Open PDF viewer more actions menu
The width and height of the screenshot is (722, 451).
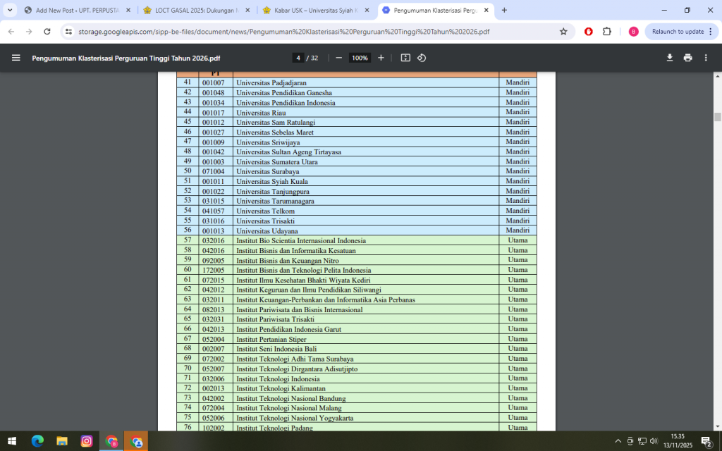[705, 58]
